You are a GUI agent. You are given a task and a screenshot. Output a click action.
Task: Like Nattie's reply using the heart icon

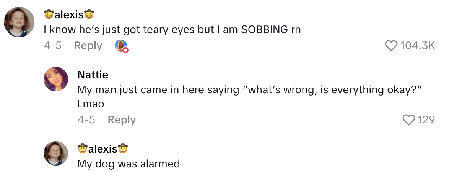[x=409, y=120]
